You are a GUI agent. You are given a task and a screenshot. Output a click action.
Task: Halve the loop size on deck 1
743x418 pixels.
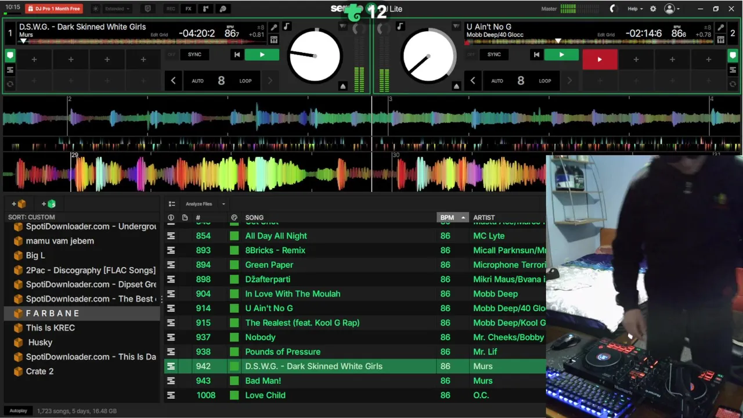pyautogui.click(x=173, y=81)
